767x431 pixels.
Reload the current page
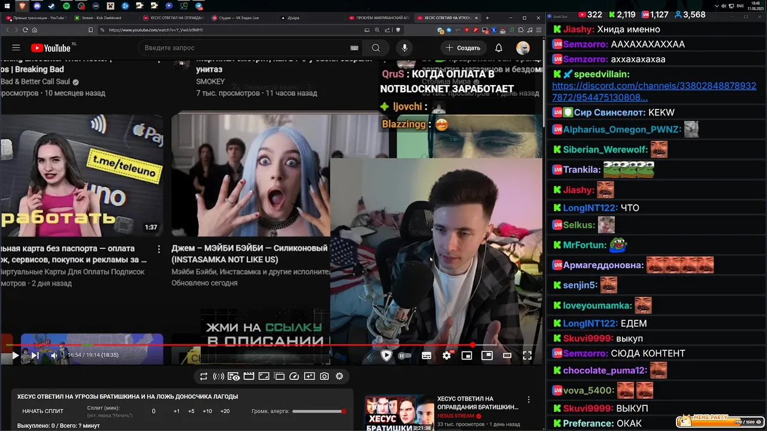pos(25,30)
